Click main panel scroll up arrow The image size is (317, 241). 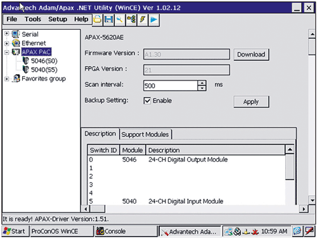point(312,34)
